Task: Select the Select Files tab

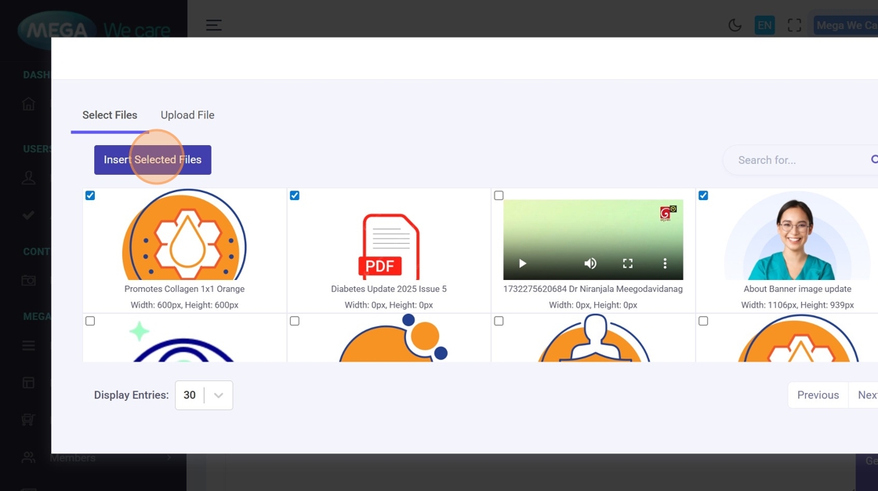Action: (110, 115)
